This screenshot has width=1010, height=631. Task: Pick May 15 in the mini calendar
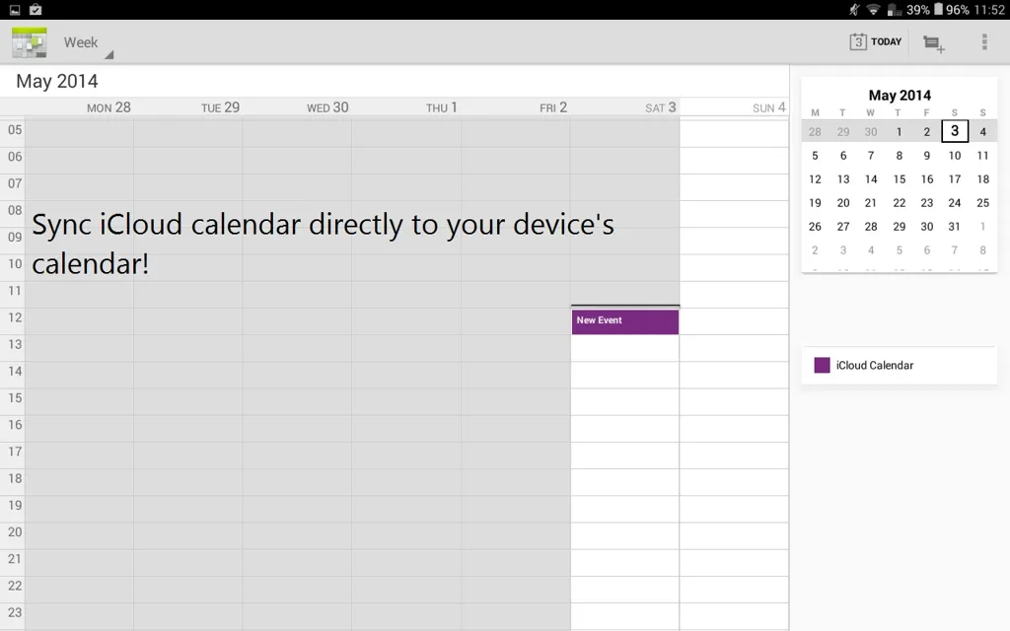coord(899,178)
